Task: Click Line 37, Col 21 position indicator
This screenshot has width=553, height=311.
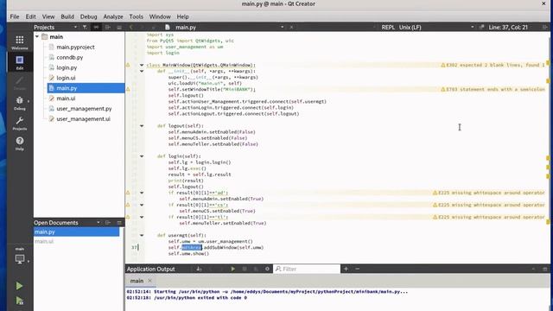Action: (x=508, y=27)
